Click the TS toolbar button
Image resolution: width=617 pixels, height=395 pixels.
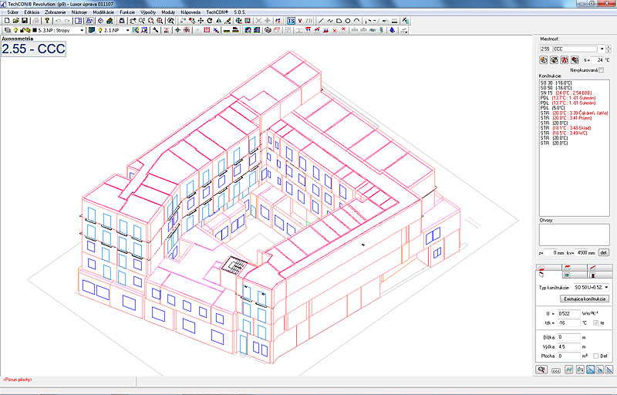[x=291, y=20]
